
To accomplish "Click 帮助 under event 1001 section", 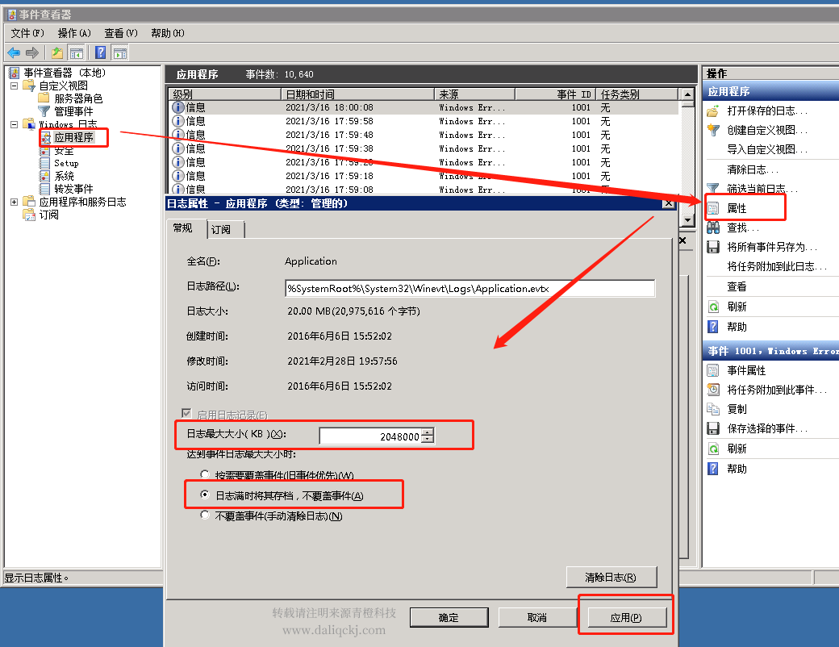I will click(x=737, y=469).
